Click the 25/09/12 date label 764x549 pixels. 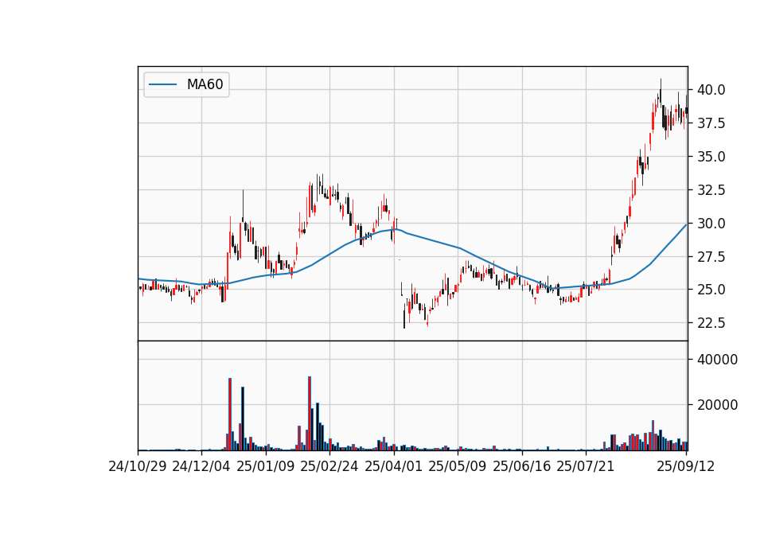685,466
